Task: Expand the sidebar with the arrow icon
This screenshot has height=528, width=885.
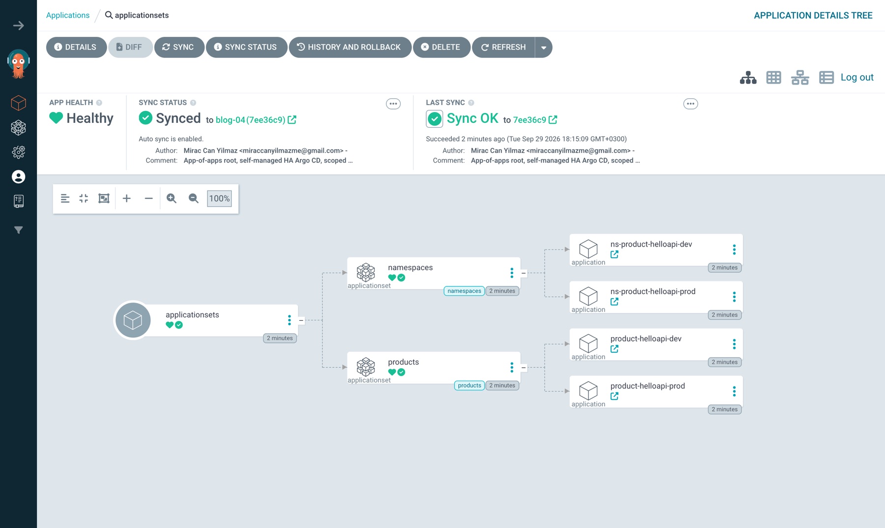Action: tap(19, 26)
